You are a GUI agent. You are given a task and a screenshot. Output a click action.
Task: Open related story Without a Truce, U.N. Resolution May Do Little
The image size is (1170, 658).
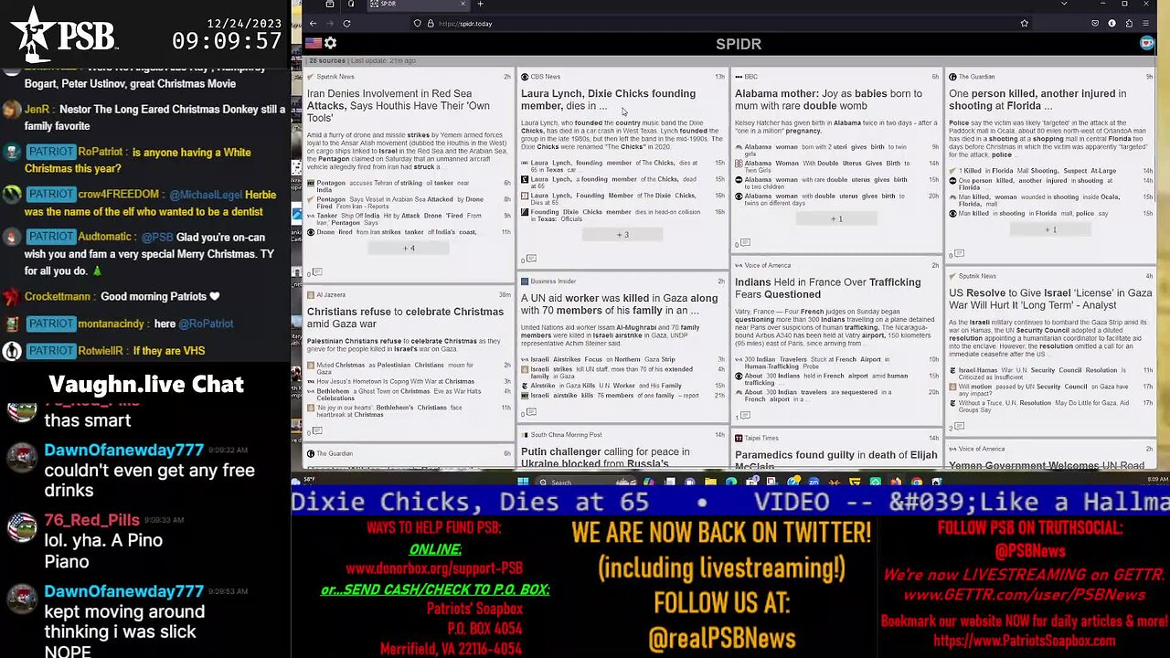1042,406
